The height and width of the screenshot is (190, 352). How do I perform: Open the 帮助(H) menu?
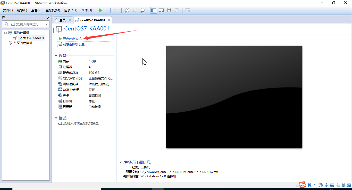tap(87, 10)
